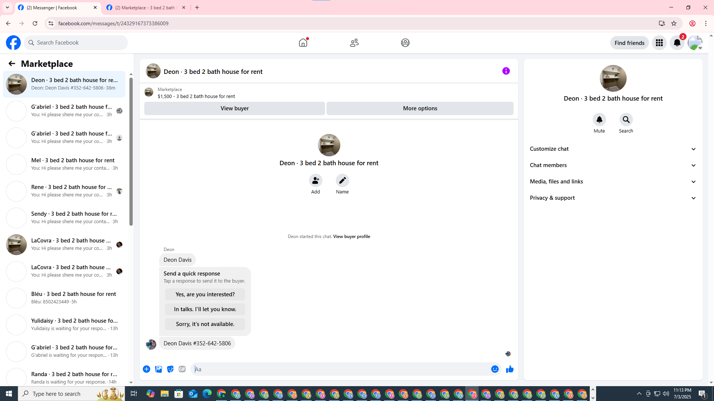Search in conversation magnifier icon
Image resolution: width=714 pixels, height=401 pixels.
(626, 120)
